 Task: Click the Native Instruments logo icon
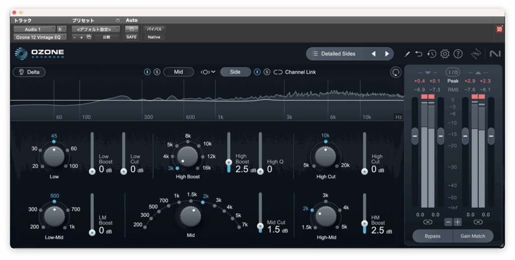pos(495,54)
